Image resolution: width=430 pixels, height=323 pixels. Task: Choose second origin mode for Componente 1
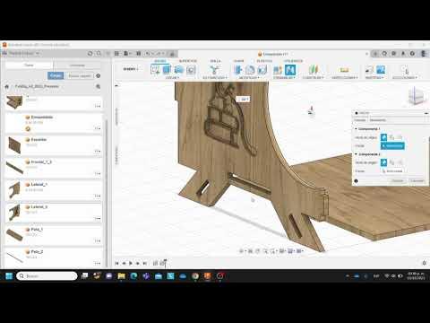(x=391, y=137)
